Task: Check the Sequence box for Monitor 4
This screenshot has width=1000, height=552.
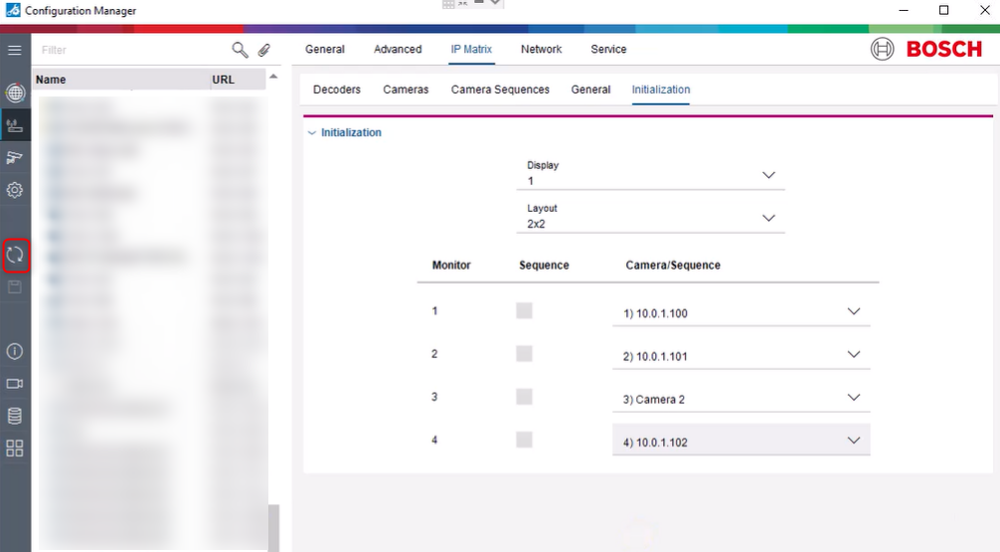Action: (x=524, y=440)
